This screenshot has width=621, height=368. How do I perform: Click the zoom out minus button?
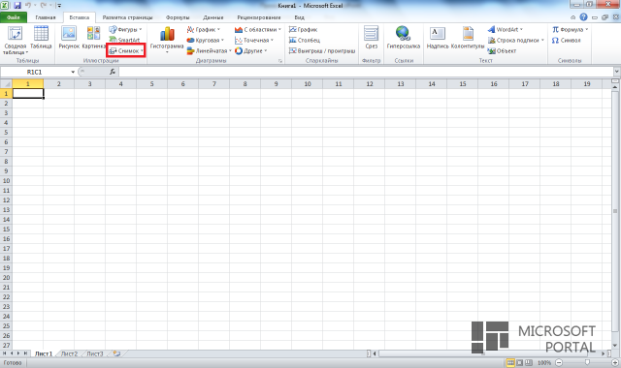559,362
